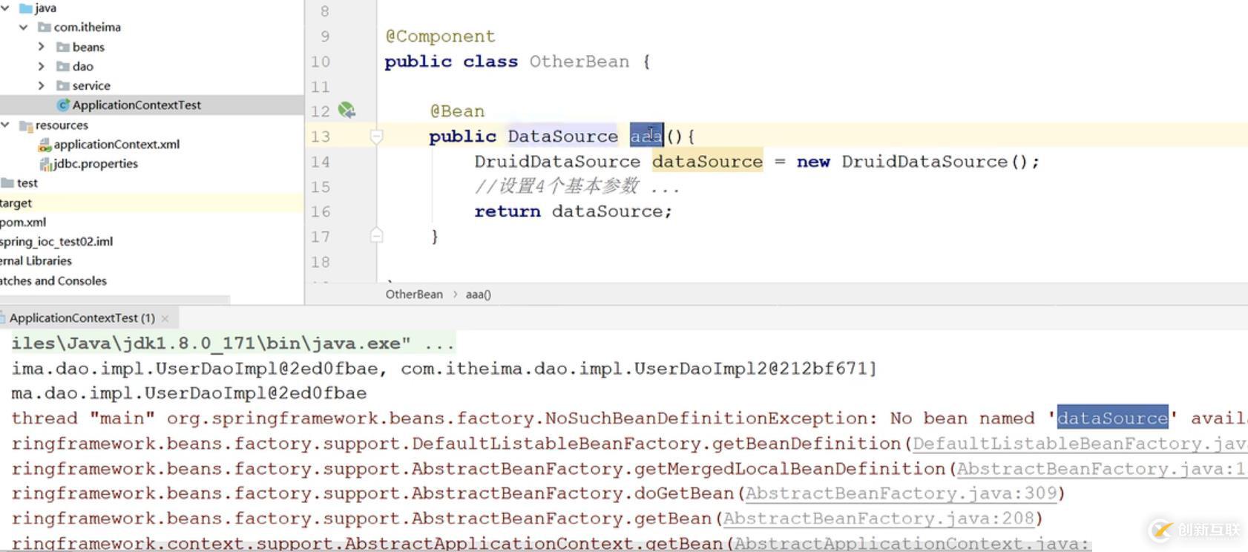Image resolution: width=1248 pixels, height=552 pixels.
Task: Open the AbstractBeanFactory.java:309 stack trace link
Action: [x=901, y=493]
